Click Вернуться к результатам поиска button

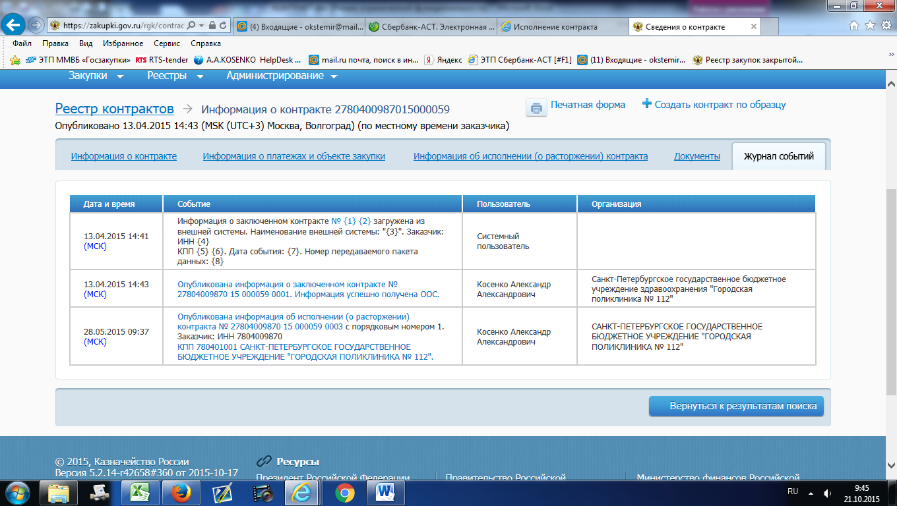click(737, 406)
